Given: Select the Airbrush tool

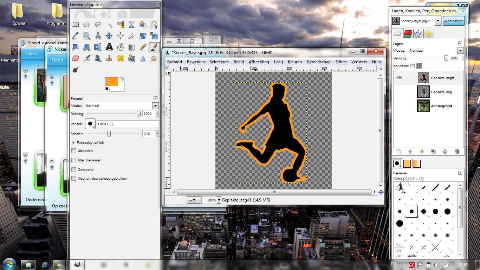Looking at the screenshot, I should 87,58.
